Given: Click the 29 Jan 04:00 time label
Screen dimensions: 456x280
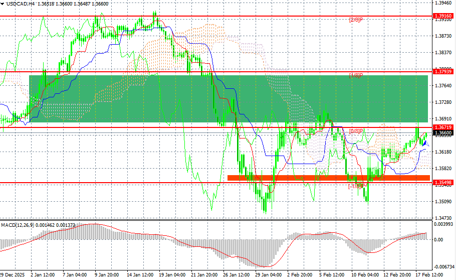Looking at the screenshot, I should (268, 275).
